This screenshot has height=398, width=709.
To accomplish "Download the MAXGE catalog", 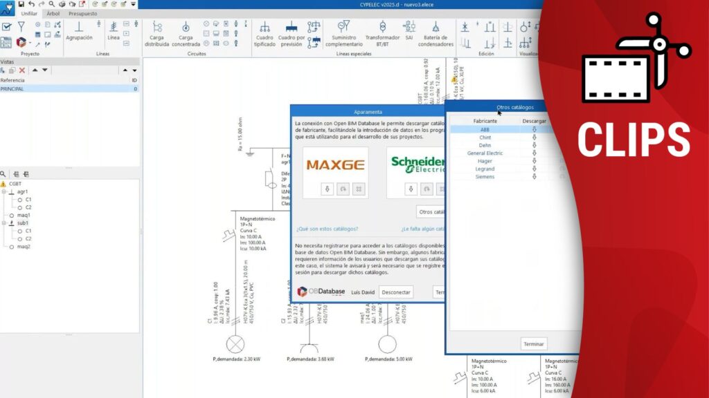I will tap(327, 189).
